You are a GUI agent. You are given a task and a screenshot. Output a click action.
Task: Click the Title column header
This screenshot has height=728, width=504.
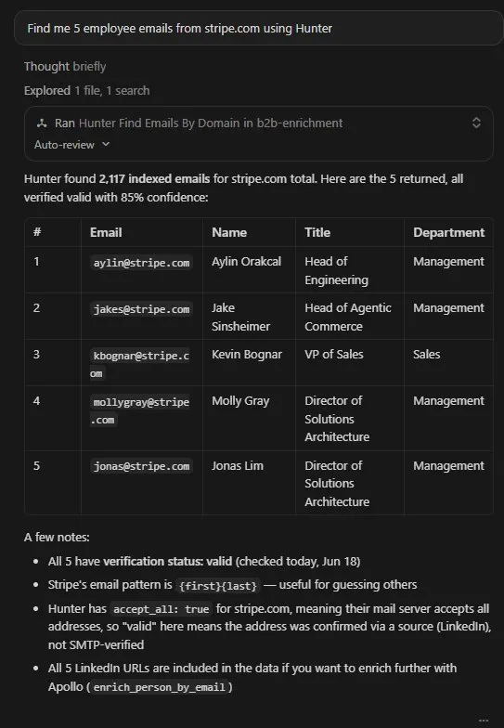317,232
